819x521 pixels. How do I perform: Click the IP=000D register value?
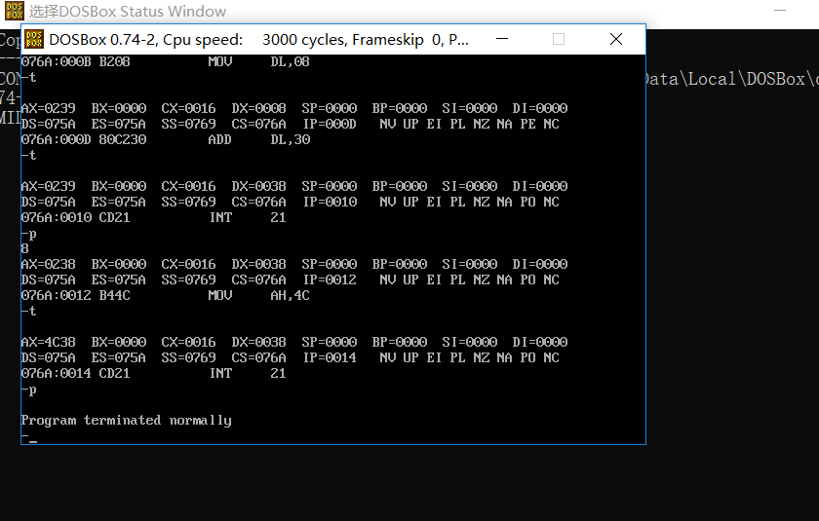[x=330, y=124]
